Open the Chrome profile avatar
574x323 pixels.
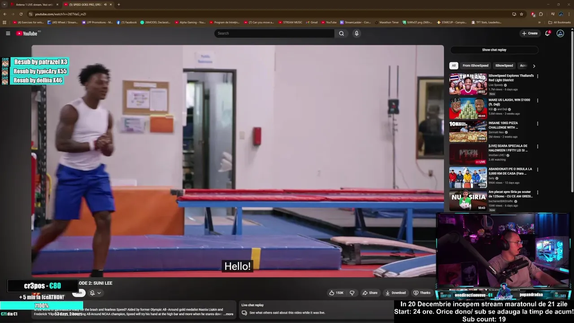click(x=561, y=14)
